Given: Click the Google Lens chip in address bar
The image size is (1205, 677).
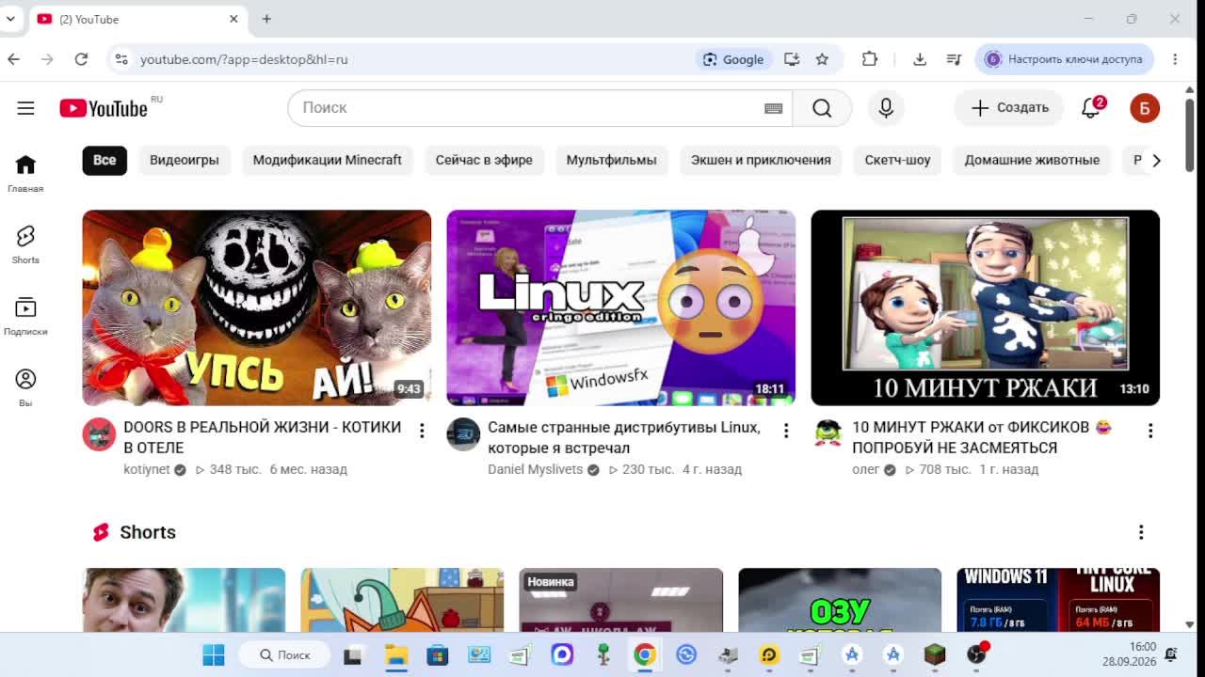Looking at the screenshot, I should tap(734, 59).
